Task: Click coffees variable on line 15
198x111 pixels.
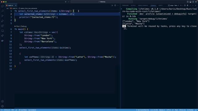Action: [x=34, y=57]
